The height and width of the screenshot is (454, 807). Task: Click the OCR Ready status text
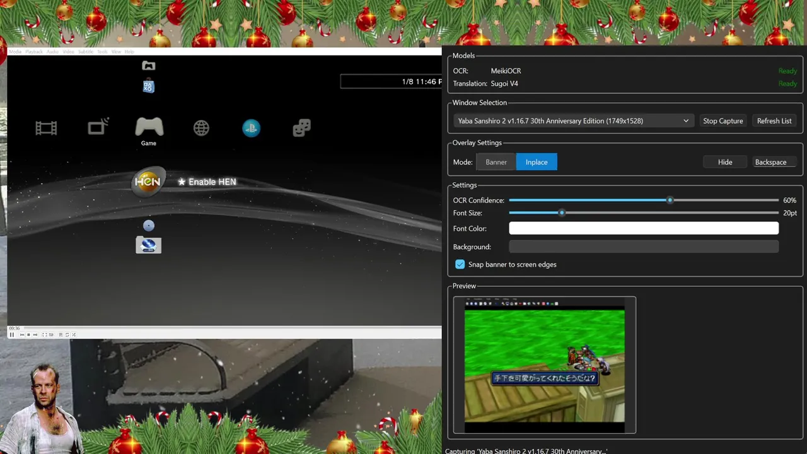tap(787, 71)
